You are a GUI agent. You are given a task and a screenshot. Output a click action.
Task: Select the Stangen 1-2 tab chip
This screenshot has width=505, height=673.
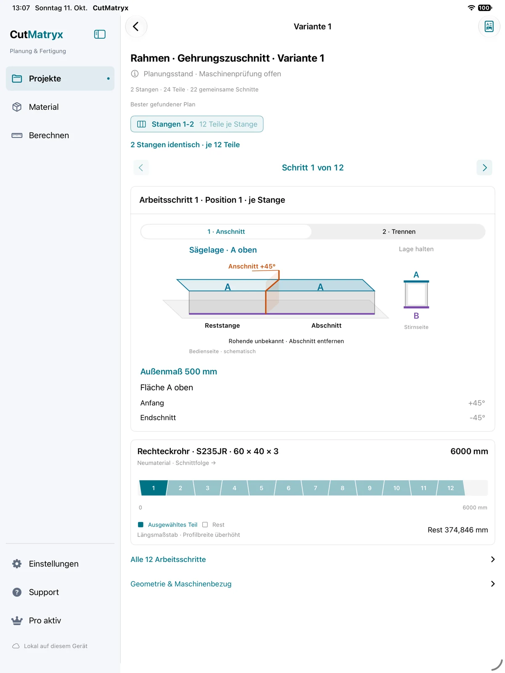[197, 124]
